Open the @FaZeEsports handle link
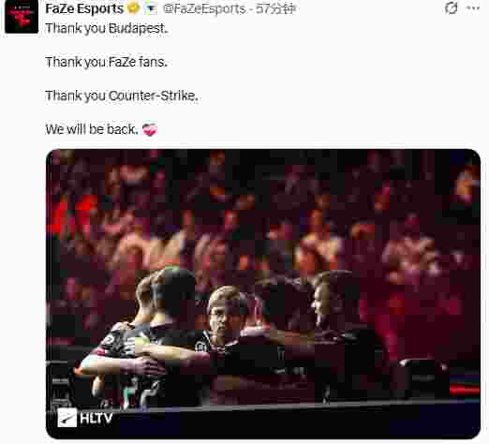 coord(204,8)
